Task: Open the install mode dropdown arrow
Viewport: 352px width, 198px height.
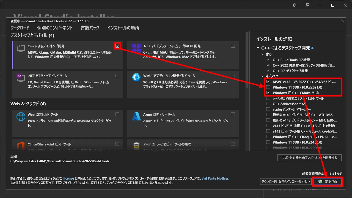Action: (310, 182)
